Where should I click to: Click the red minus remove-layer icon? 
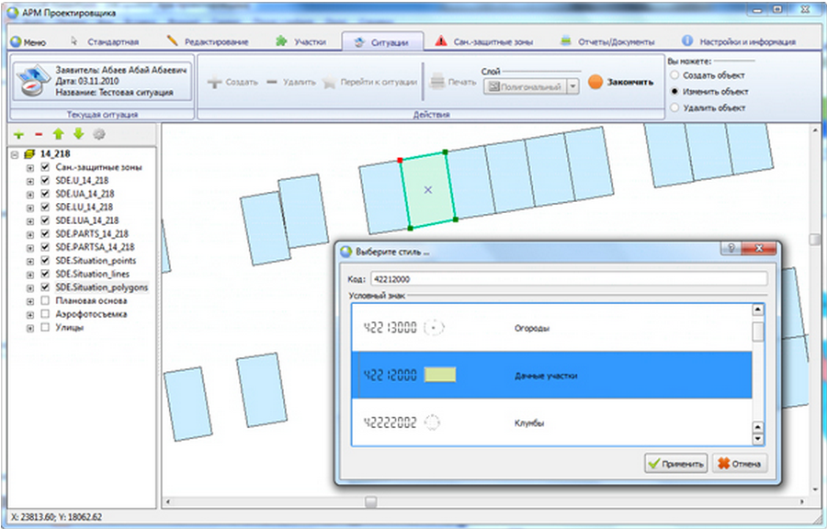point(39,134)
